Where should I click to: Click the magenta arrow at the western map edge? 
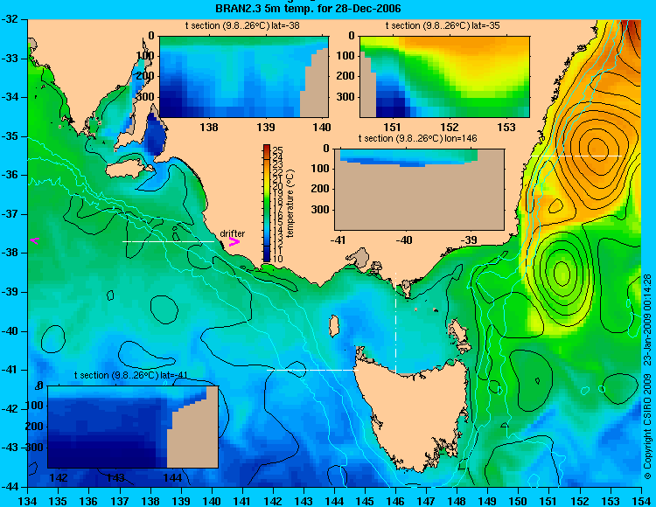pos(34,240)
